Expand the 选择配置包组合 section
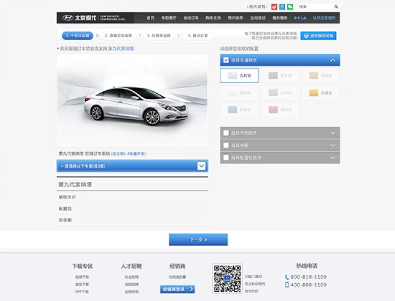The height and width of the screenshot is (301, 395). pyautogui.click(x=333, y=158)
